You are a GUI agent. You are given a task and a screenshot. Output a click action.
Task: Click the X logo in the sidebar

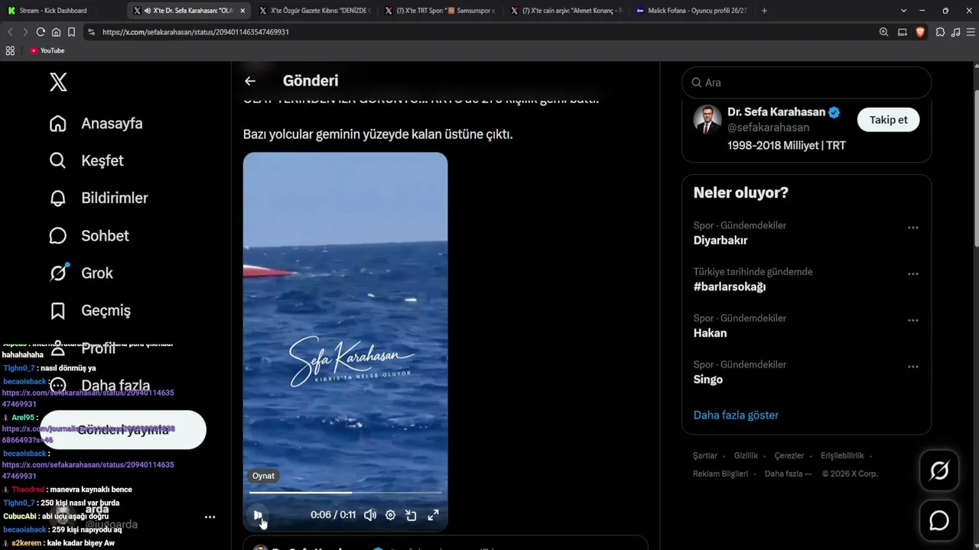click(x=58, y=82)
